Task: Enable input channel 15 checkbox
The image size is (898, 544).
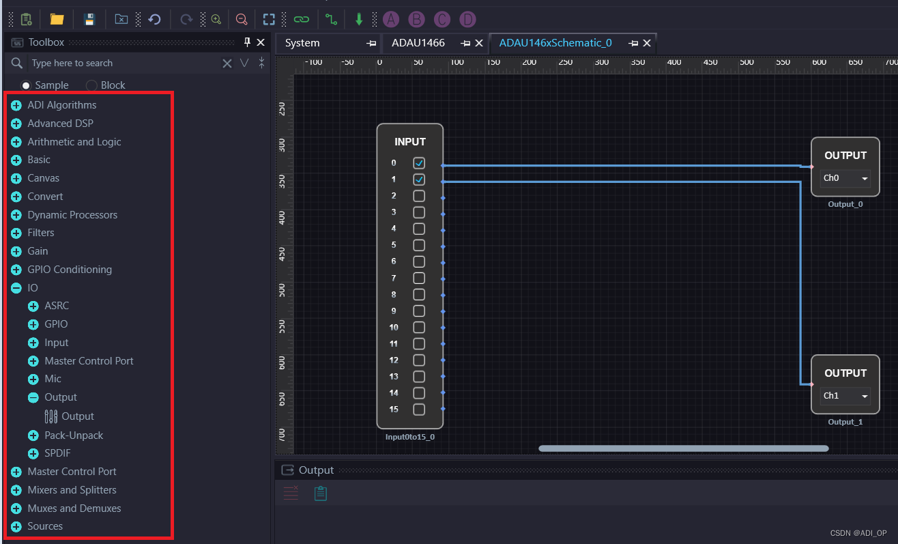Action: tap(419, 410)
